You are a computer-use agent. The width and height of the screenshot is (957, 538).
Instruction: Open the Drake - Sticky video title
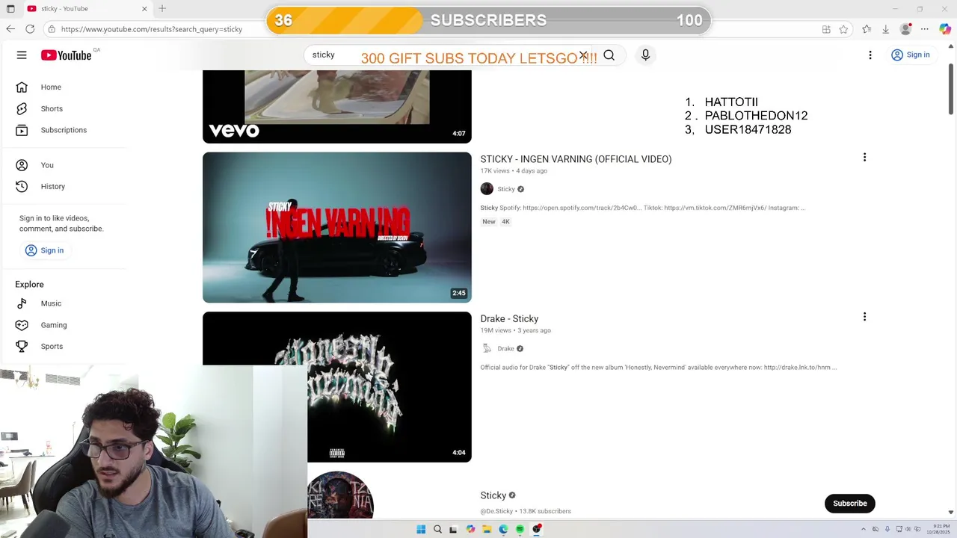point(509,319)
